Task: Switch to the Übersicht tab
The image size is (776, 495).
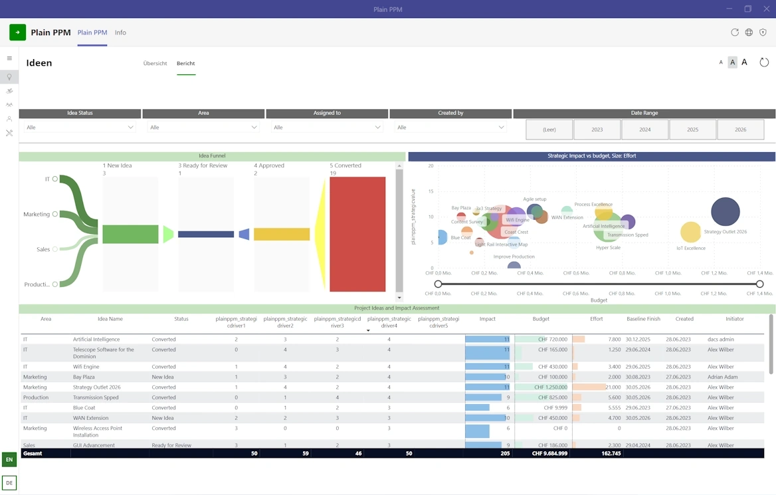Action: [x=155, y=64]
